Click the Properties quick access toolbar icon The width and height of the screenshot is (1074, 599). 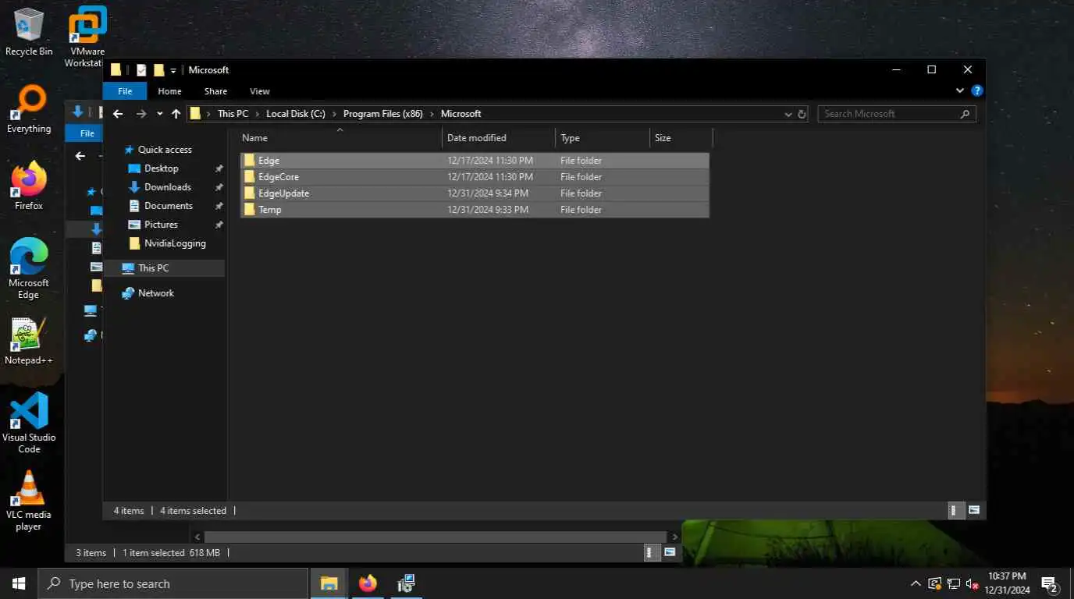pos(141,70)
